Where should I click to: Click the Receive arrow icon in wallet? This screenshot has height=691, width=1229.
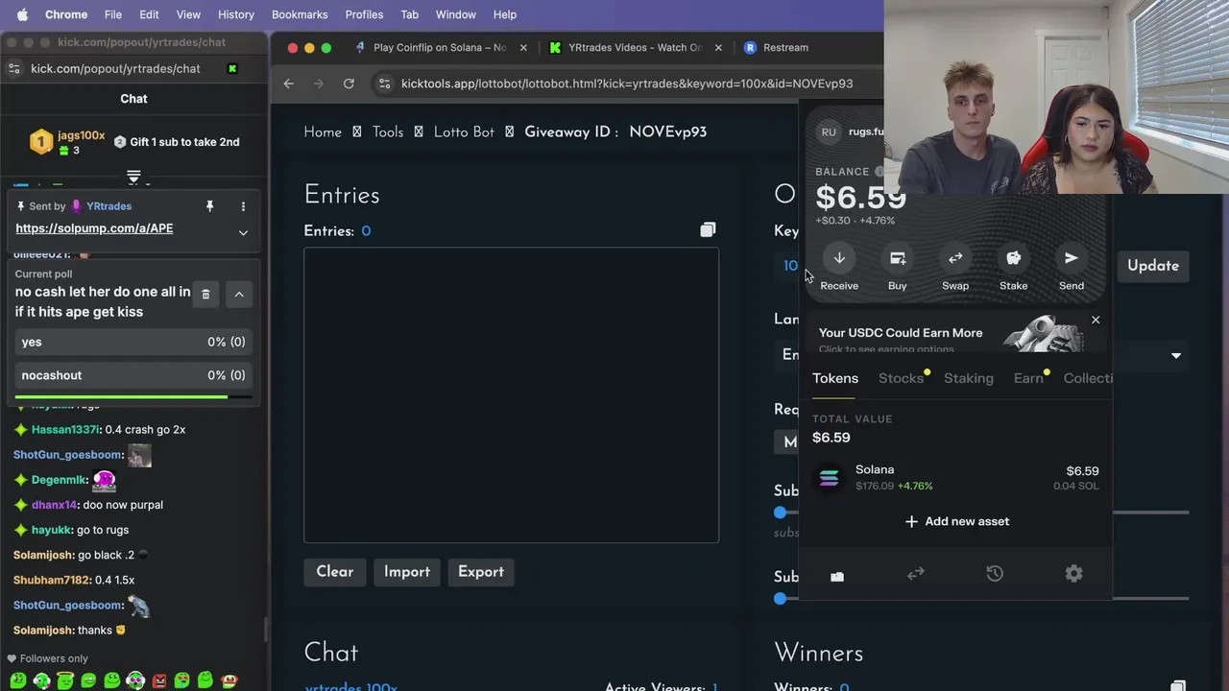[x=839, y=258]
